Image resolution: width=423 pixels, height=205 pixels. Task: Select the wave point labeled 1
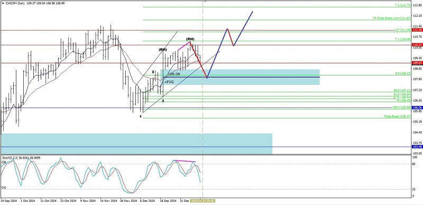click(x=140, y=116)
